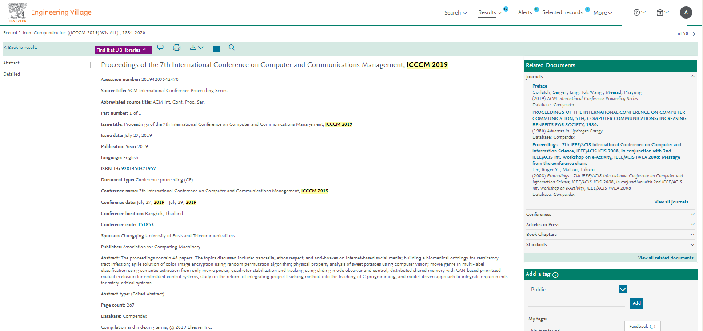Click the Alerts count badge
This screenshot has width=703, height=331.
[x=536, y=9]
